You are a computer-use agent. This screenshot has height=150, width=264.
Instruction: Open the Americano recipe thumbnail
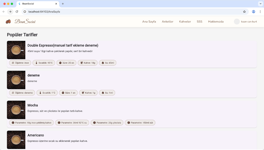tap(16, 140)
